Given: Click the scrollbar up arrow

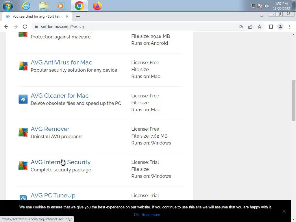Looking at the screenshot, I should [x=293, y=35].
